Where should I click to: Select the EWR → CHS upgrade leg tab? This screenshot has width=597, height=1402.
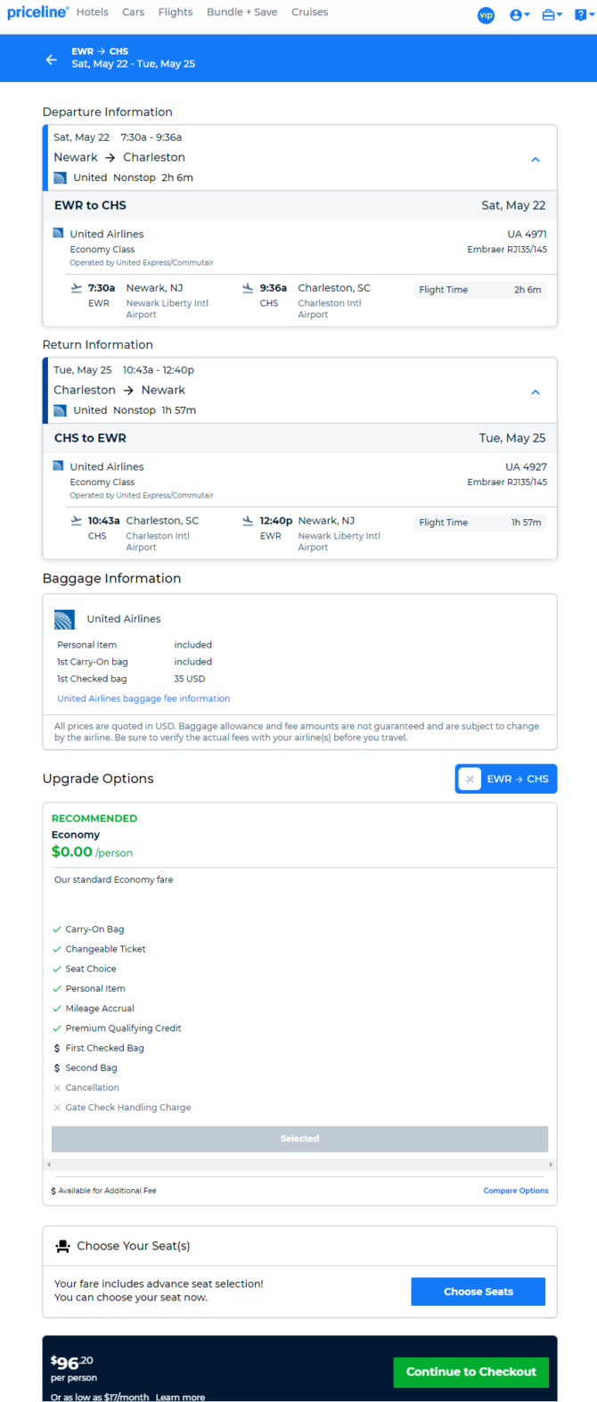pos(506,779)
